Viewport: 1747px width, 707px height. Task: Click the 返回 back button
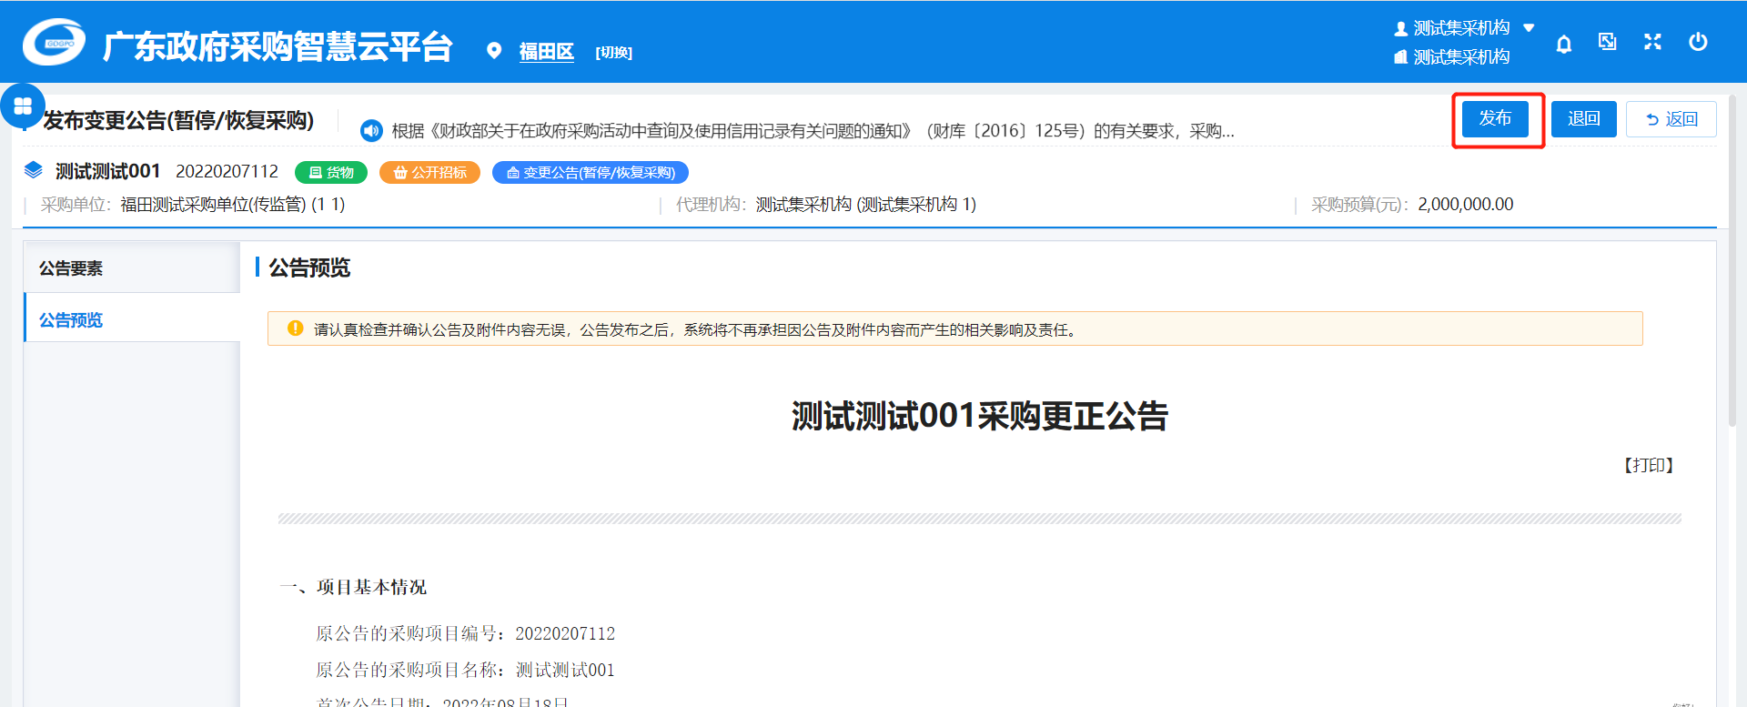(x=1671, y=119)
